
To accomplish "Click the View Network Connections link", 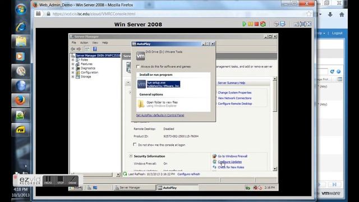I will pos(234,98).
